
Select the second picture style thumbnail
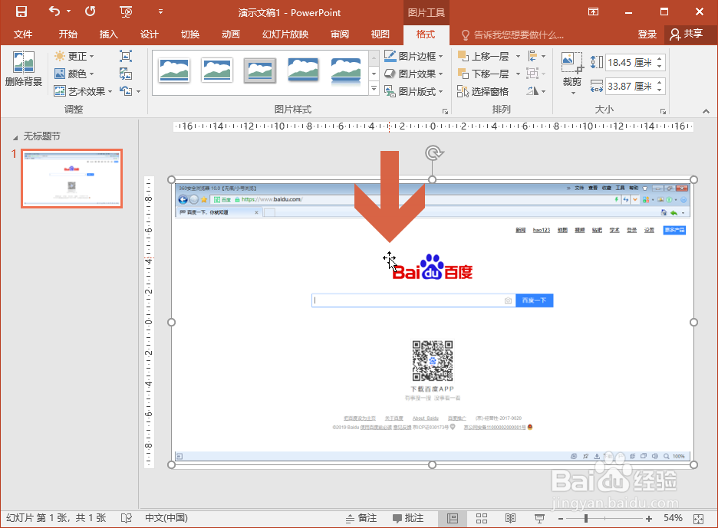tap(217, 71)
